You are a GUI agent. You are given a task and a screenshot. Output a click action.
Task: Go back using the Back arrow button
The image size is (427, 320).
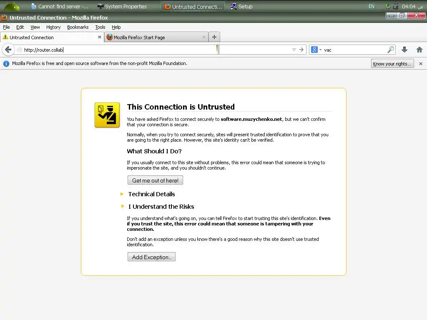click(8, 50)
